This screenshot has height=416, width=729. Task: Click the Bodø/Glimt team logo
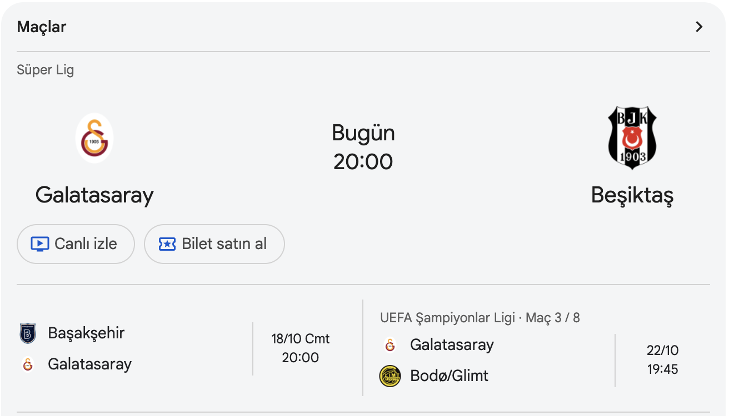(x=390, y=376)
